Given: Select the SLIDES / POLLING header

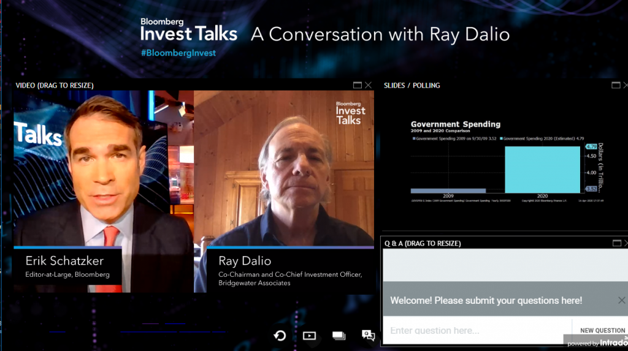Looking at the screenshot, I should pos(412,85).
